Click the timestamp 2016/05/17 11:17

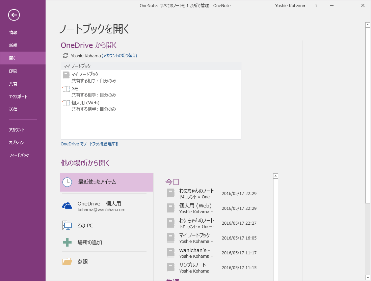[239, 253]
